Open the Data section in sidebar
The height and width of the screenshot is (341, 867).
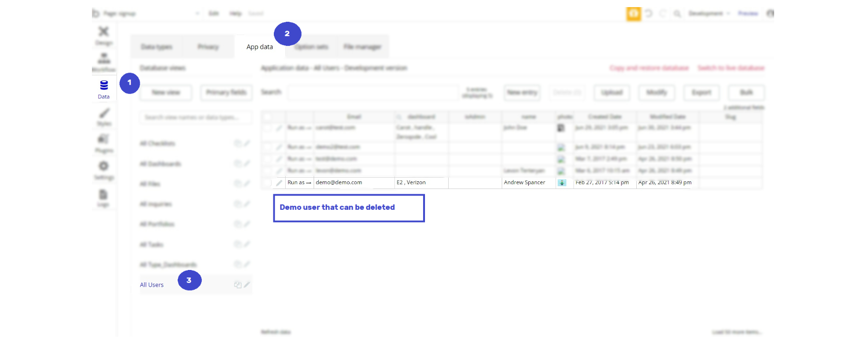tap(104, 89)
